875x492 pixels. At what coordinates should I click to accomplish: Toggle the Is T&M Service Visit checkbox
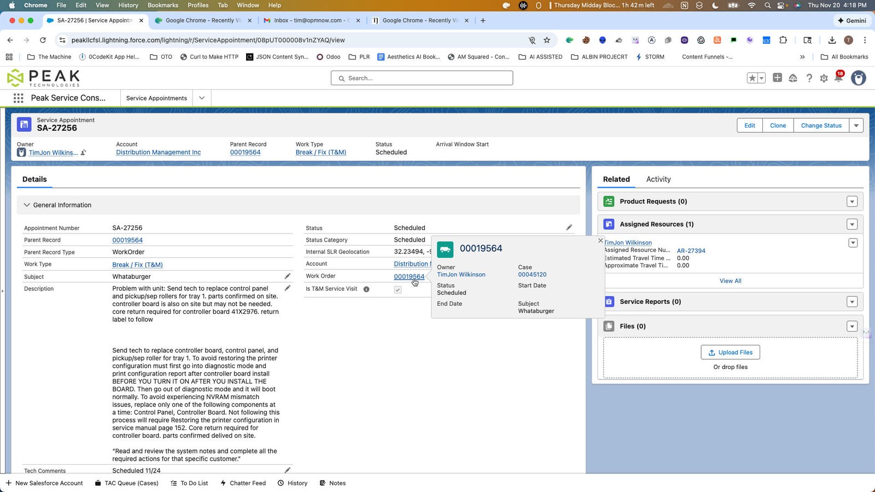coord(398,290)
